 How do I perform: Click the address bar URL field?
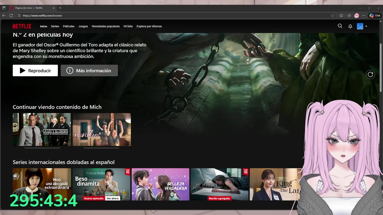point(176,16)
